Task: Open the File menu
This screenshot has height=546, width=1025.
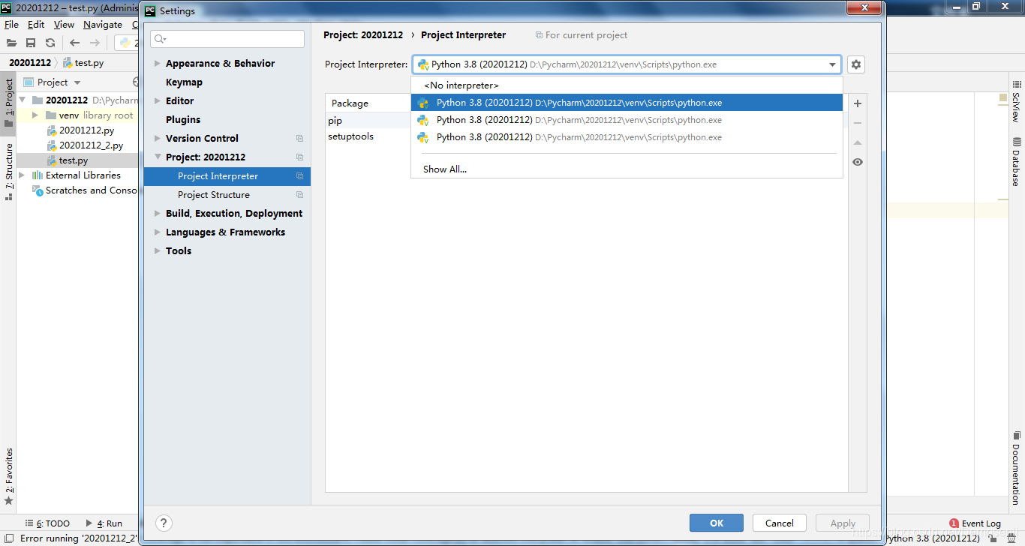Action: tap(11, 25)
